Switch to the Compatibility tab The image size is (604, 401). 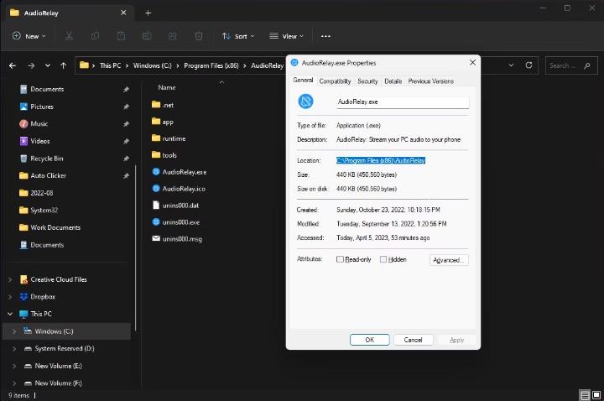click(x=335, y=81)
